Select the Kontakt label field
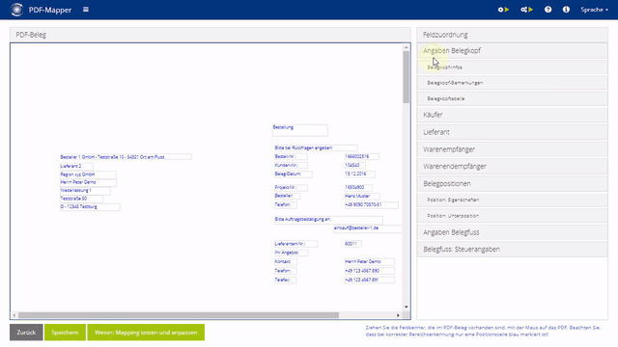The height and width of the screenshot is (347, 618). (x=286, y=261)
